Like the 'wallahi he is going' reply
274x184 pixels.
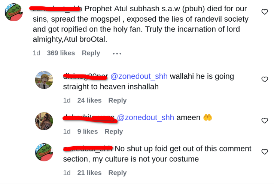265,79
